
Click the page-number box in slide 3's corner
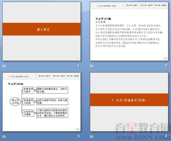pyautogui.click(x=78, y=129)
